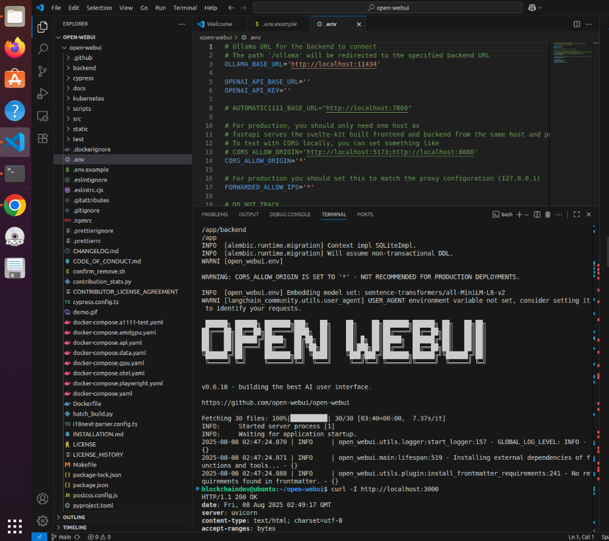Open the Run and Debug view
Image resolution: width=609 pixels, height=541 pixels.
(x=42, y=93)
